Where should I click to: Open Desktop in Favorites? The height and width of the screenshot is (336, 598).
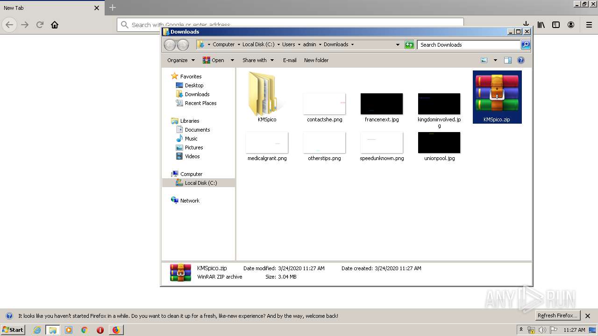[x=190, y=85]
